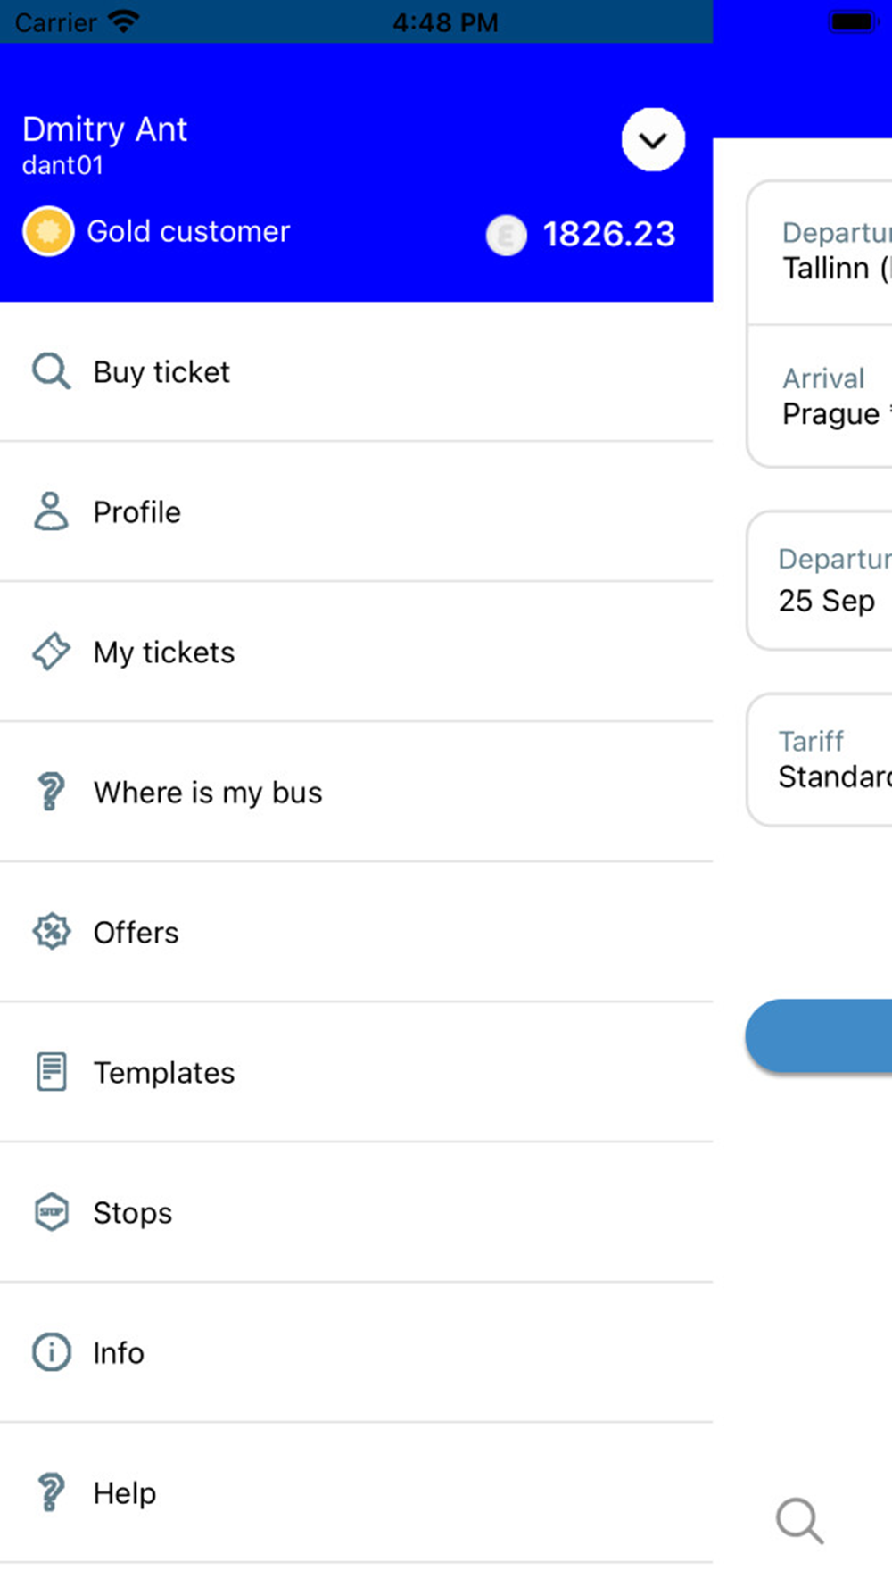Screen dimensions: 892x1587
Task: Tap the stop sign icon for Stops
Action: coord(51,1212)
